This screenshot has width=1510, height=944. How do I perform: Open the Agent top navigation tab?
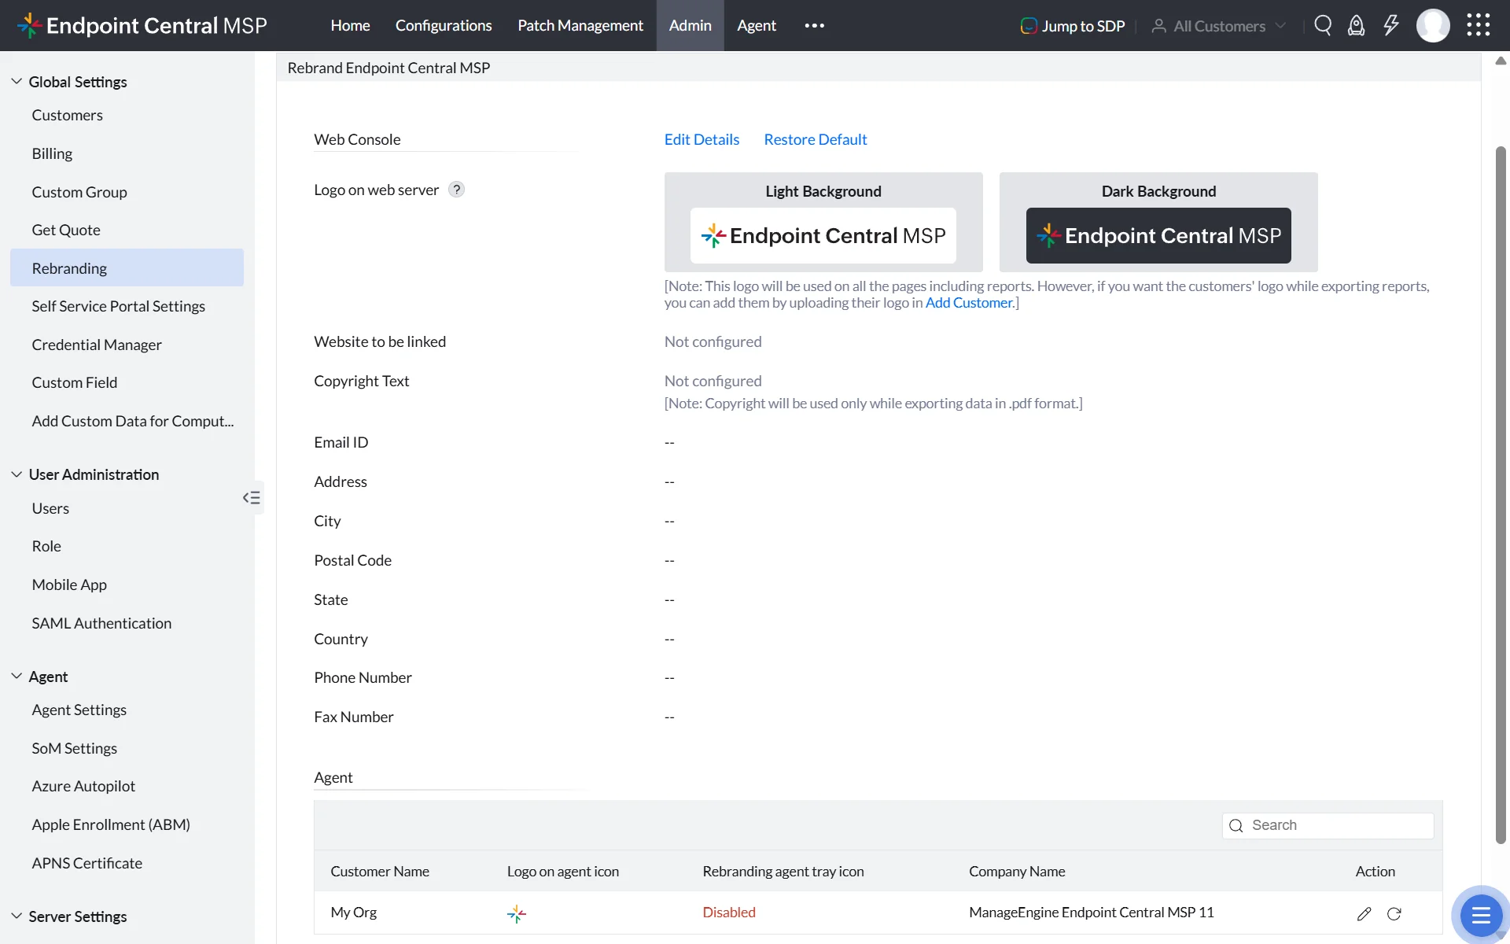(757, 25)
